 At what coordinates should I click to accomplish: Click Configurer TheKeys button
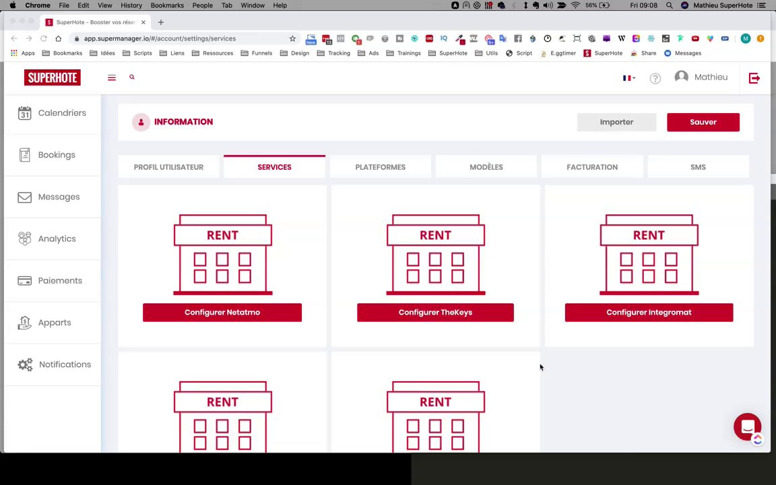(x=436, y=313)
